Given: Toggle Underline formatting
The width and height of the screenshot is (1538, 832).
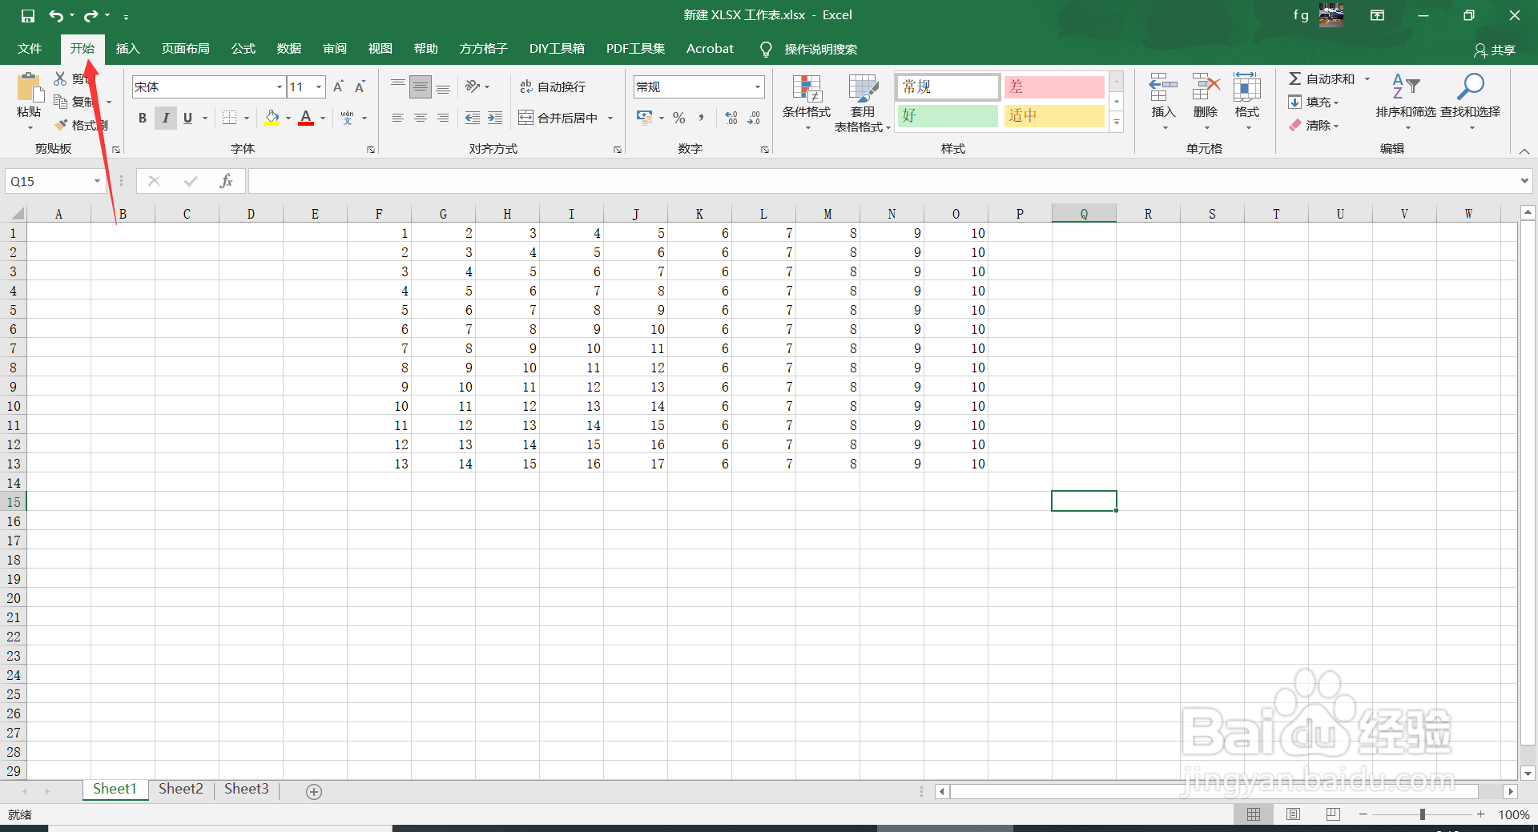Looking at the screenshot, I should click(187, 118).
